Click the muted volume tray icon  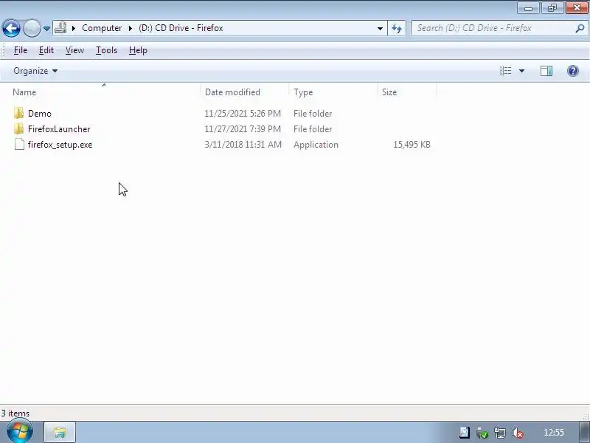(x=518, y=433)
